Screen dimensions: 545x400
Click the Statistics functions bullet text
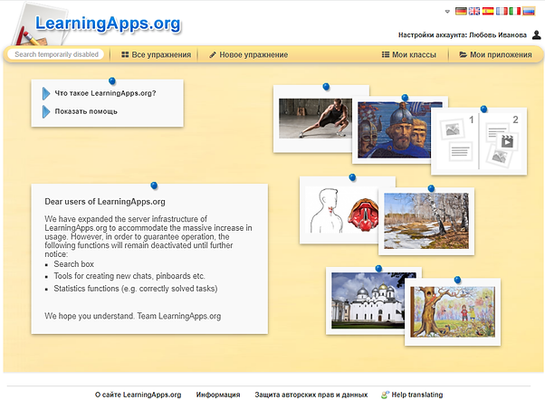pyautogui.click(x=136, y=289)
